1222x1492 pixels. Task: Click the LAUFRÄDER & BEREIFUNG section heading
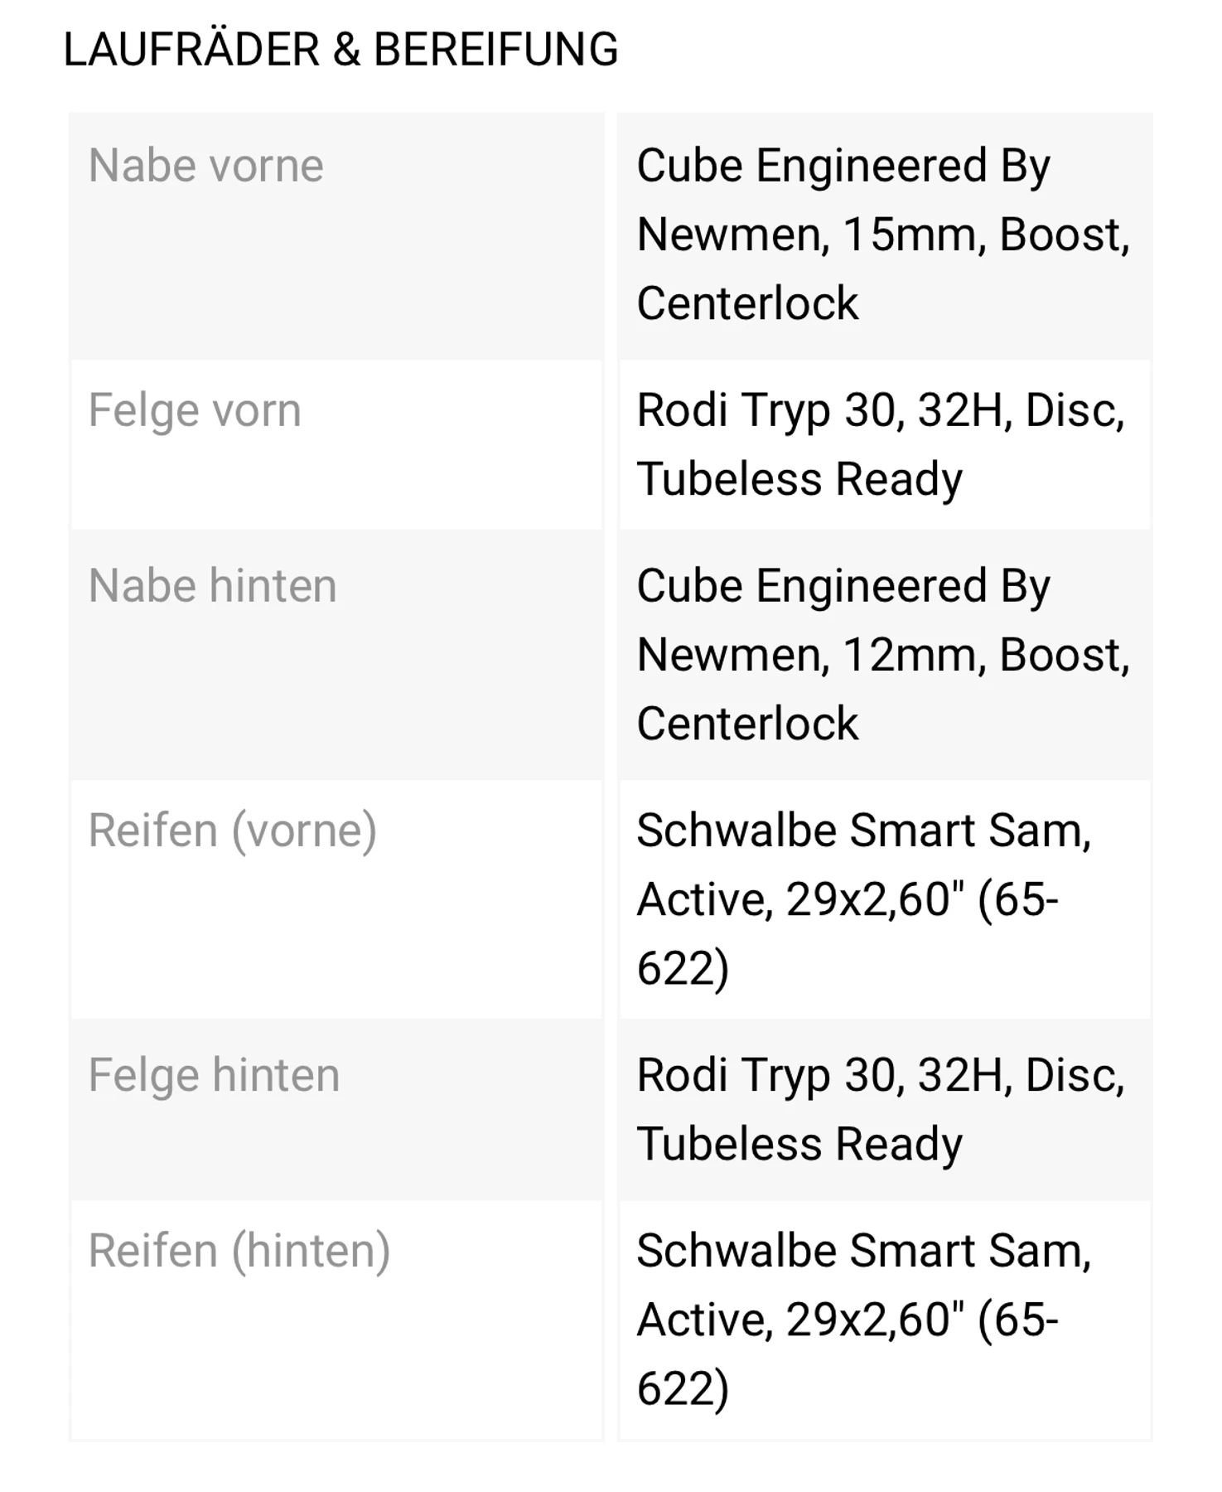point(341,50)
